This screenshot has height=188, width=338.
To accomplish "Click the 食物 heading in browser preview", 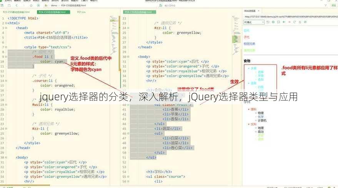I will (247, 61).
